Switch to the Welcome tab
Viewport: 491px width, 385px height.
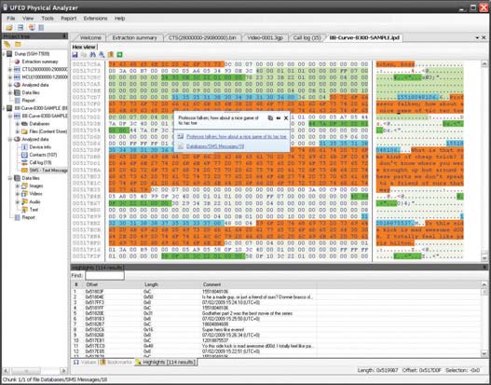[x=90, y=38]
